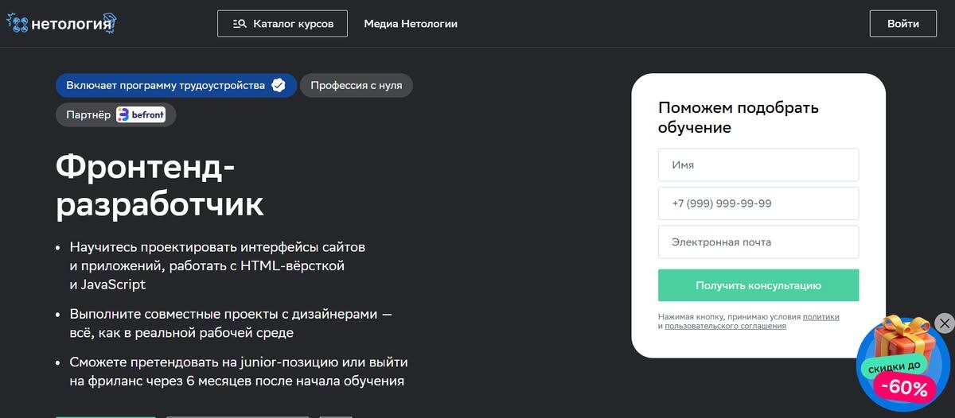Click the befront partner logo

141,114
